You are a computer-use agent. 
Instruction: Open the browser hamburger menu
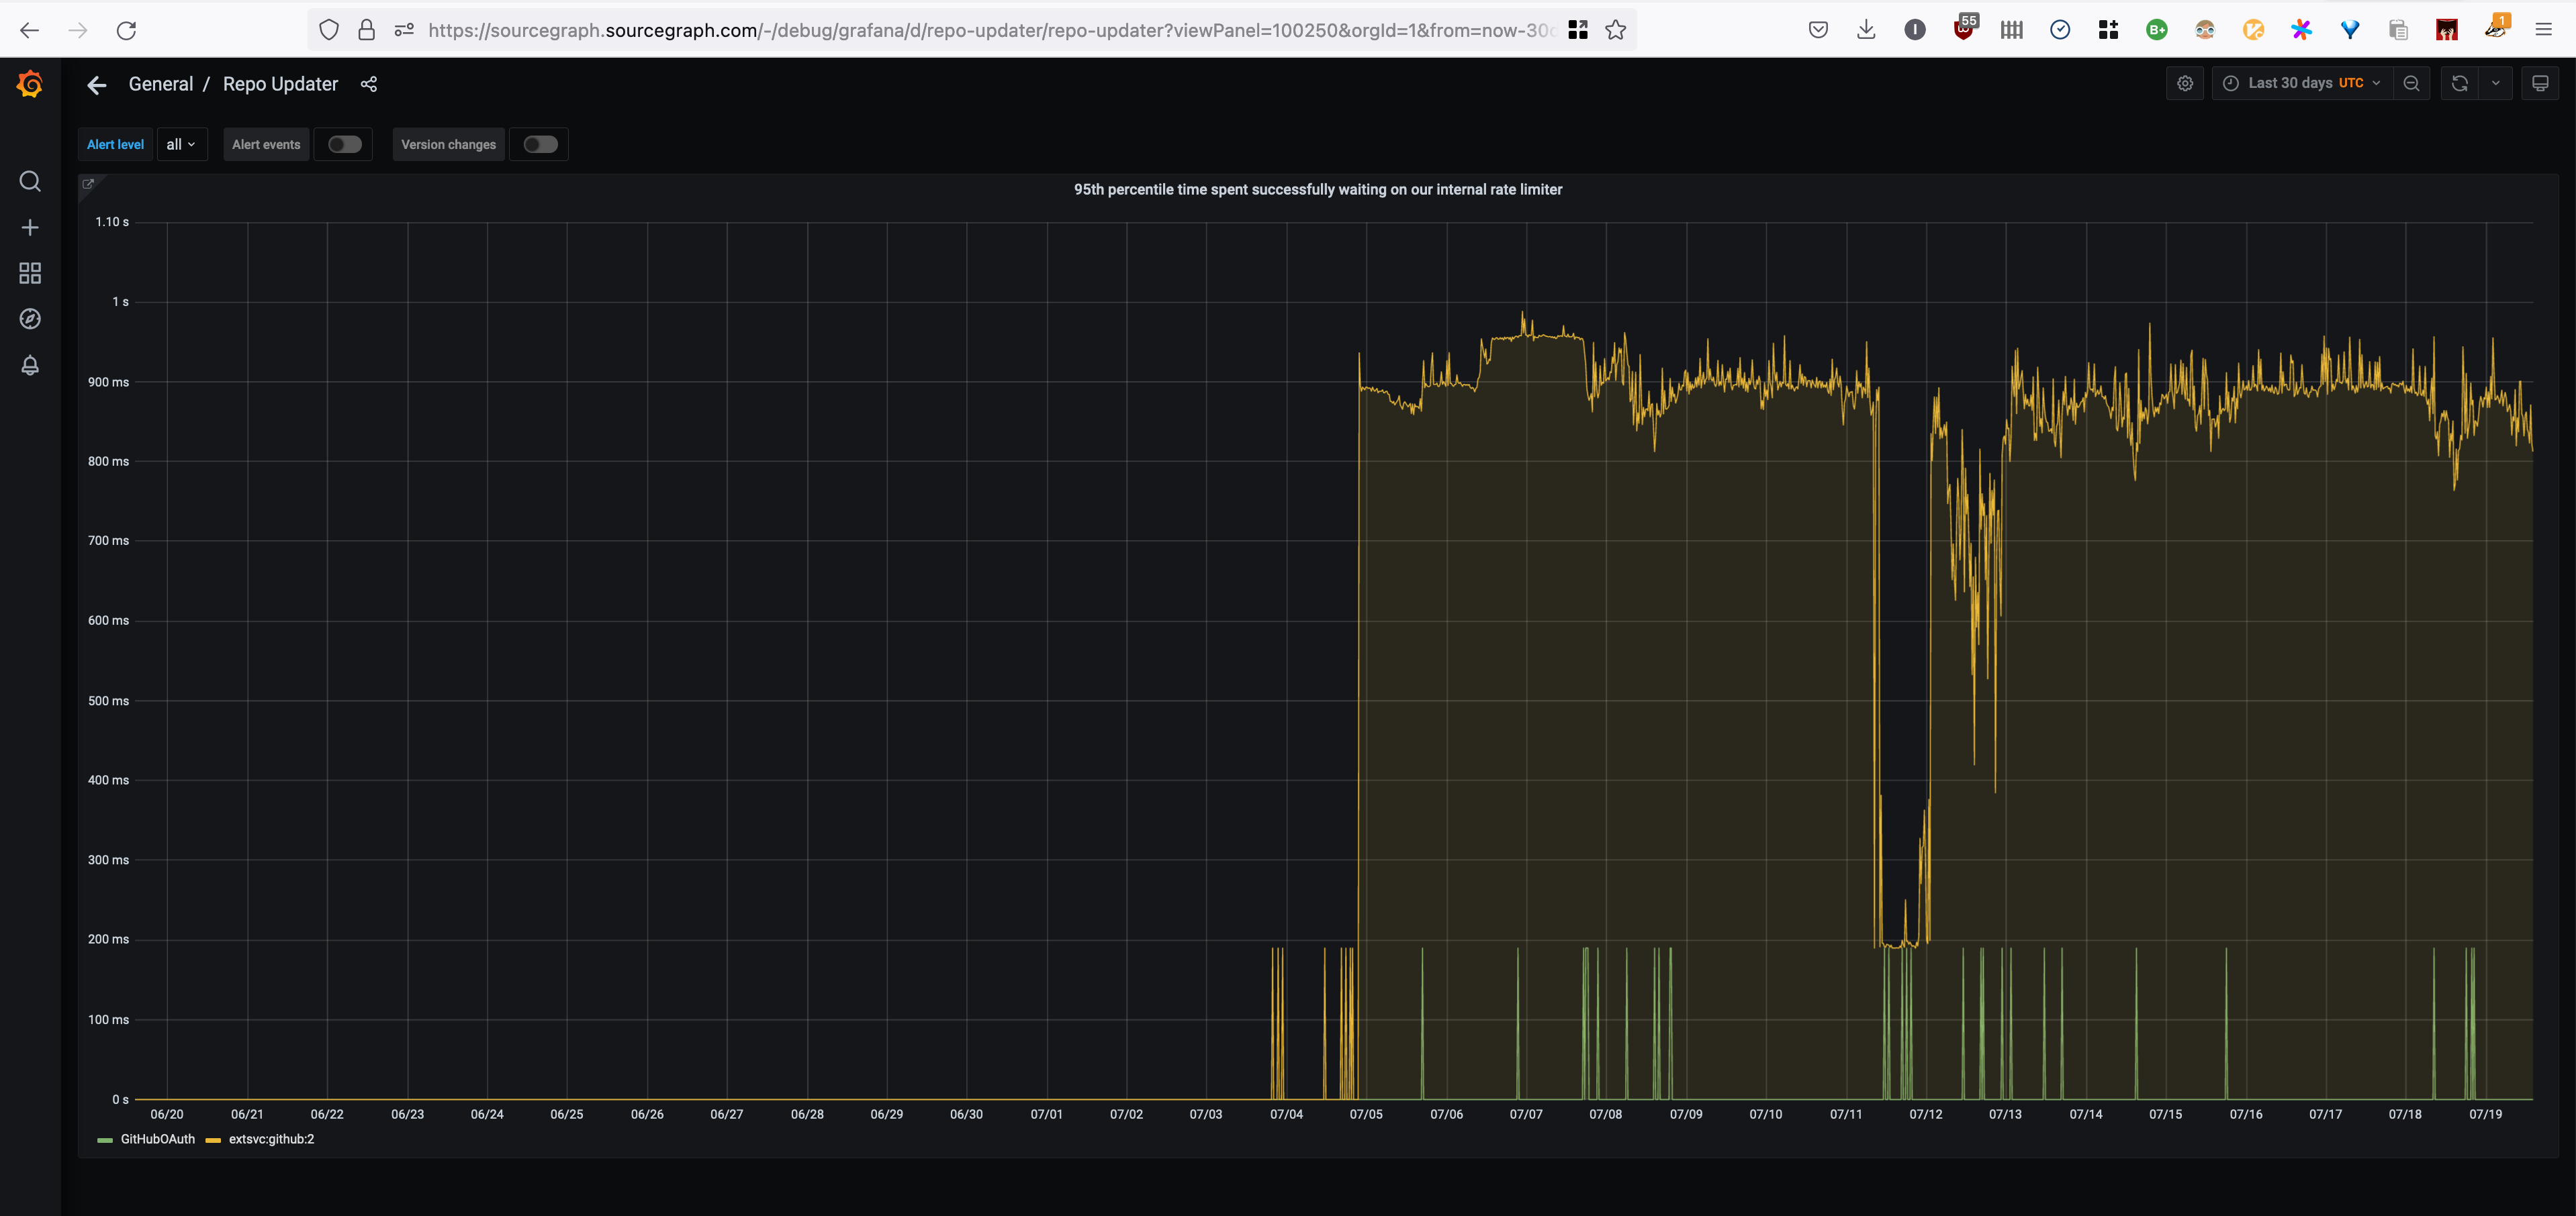tap(2543, 30)
